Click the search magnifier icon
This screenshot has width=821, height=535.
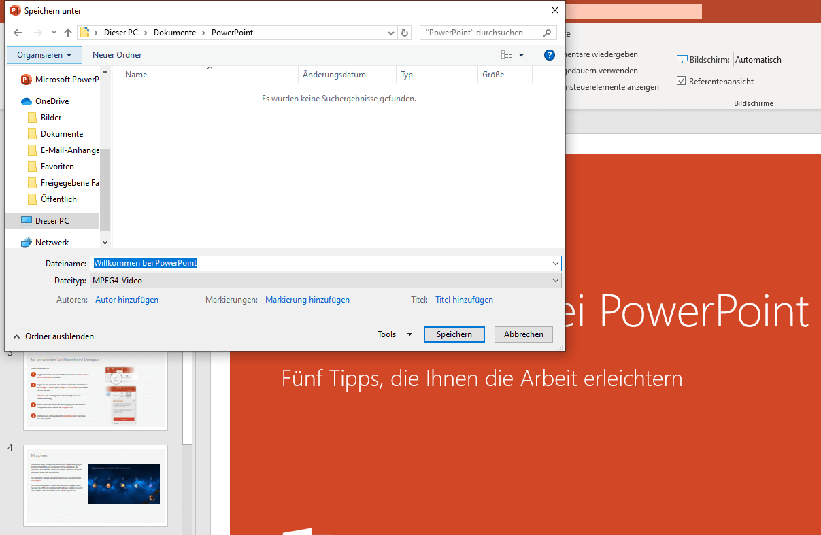[x=548, y=33]
